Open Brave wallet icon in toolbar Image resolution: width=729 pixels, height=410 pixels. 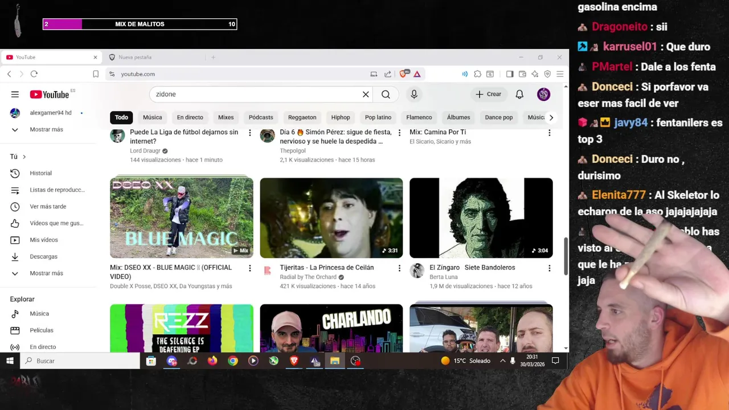pyautogui.click(x=522, y=74)
